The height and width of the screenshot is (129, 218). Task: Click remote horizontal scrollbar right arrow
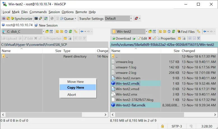click(x=215, y=115)
